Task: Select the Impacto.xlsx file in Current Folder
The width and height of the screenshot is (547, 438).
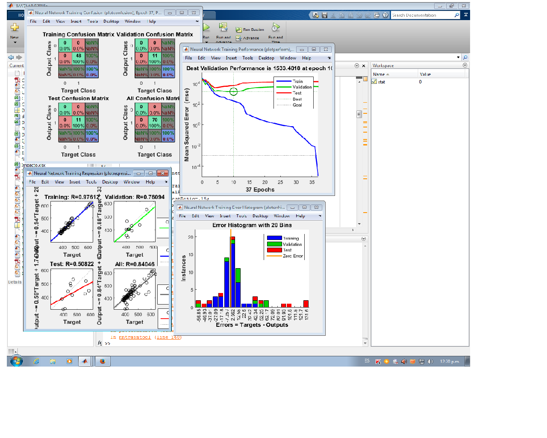Action: coord(33,165)
